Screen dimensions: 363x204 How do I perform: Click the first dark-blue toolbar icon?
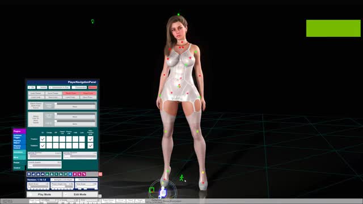point(29,174)
